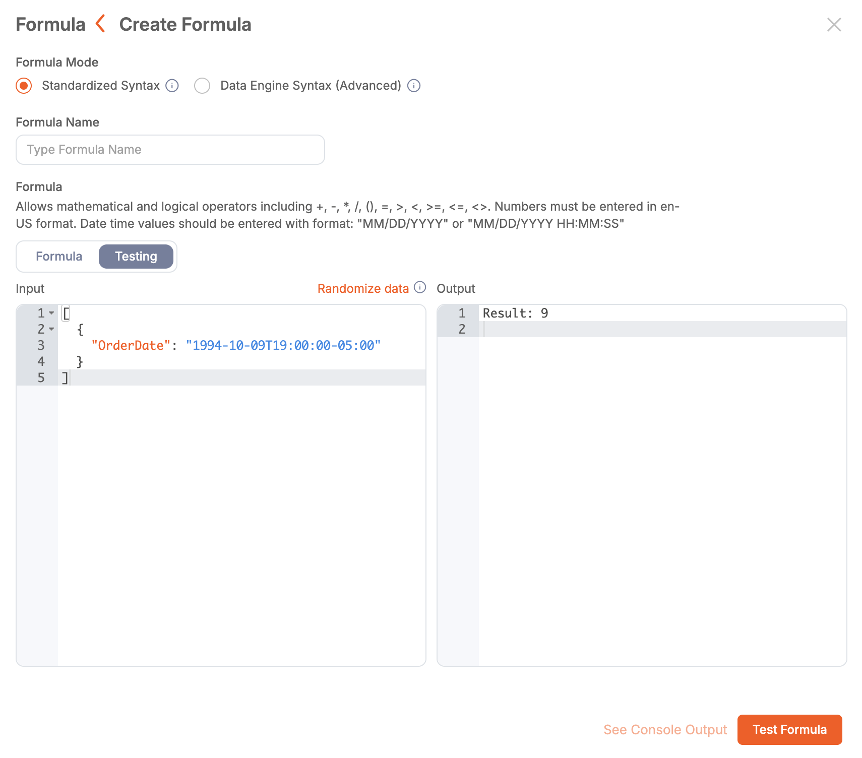The width and height of the screenshot is (862, 758).
Task: Click the back chevron next to Formula
Action: pyautogui.click(x=101, y=24)
